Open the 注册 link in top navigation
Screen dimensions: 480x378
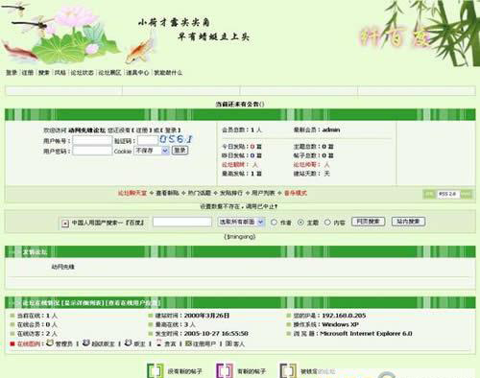coord(28,73)
